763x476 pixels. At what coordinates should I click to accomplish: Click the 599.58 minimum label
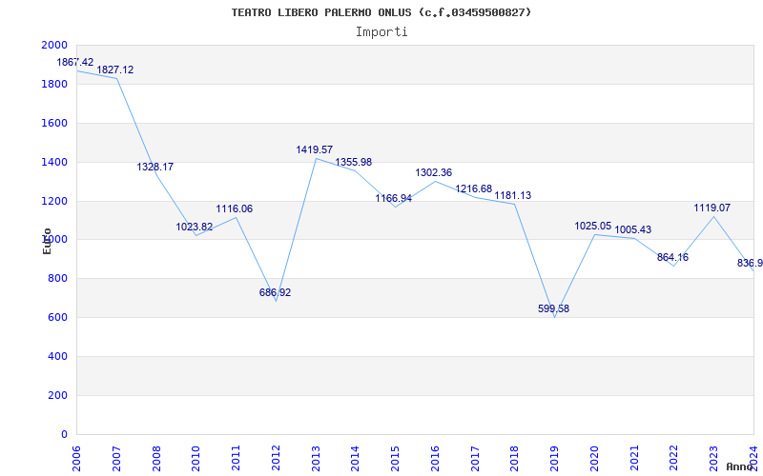(553, 308)
